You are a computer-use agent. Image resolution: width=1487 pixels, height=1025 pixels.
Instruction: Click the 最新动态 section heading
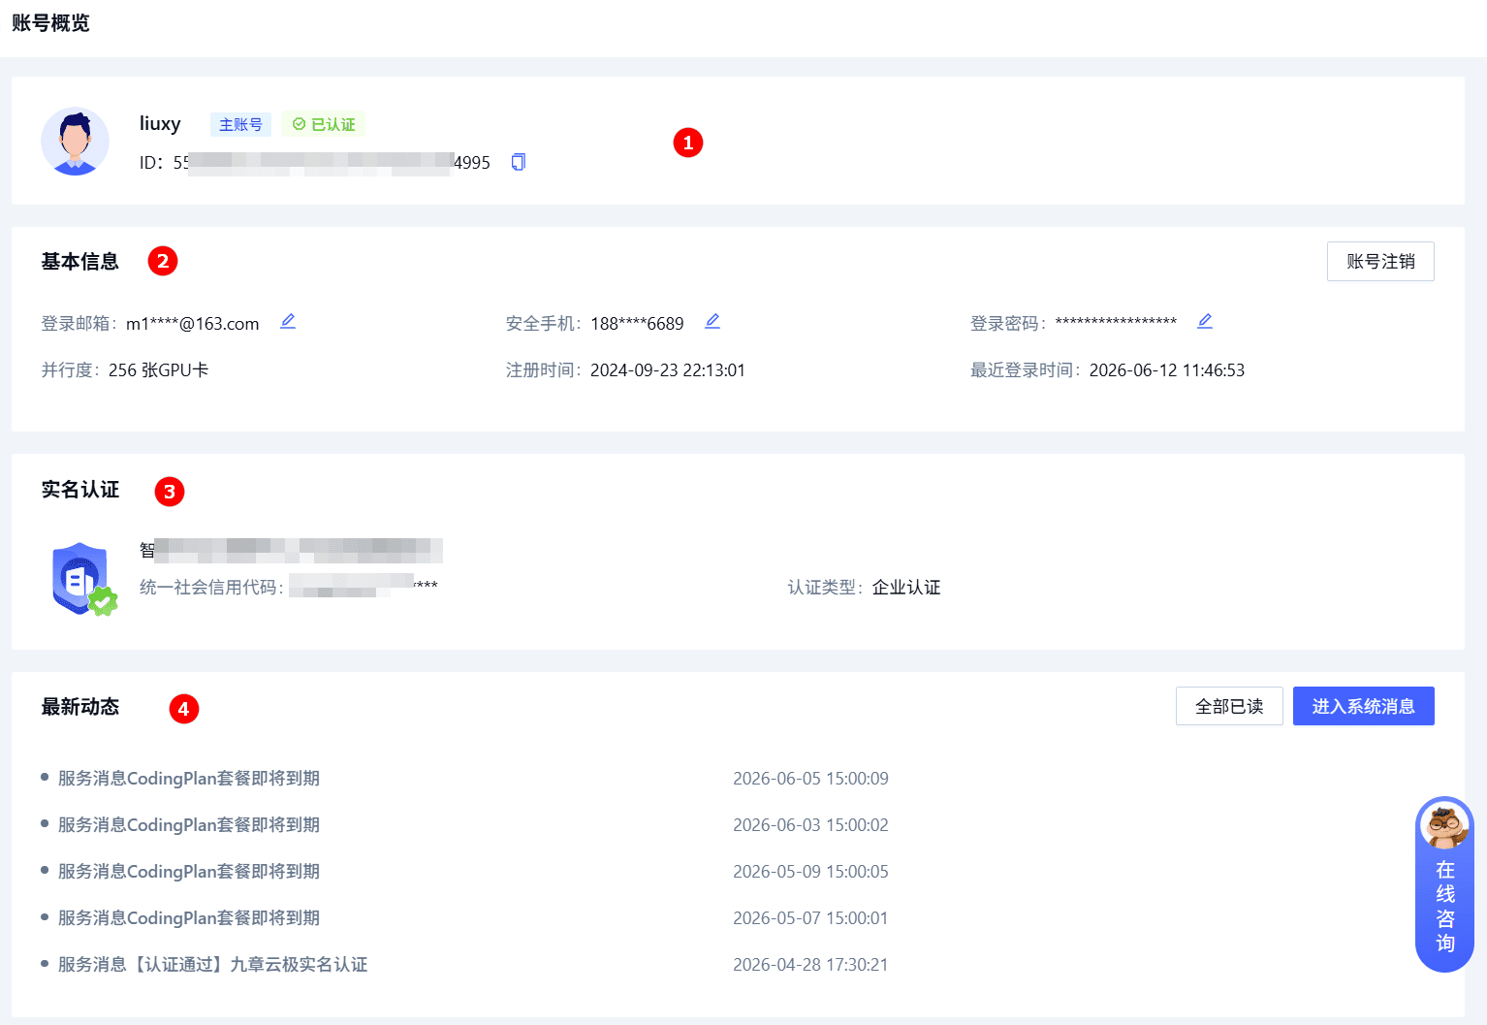tap(79, 707)
